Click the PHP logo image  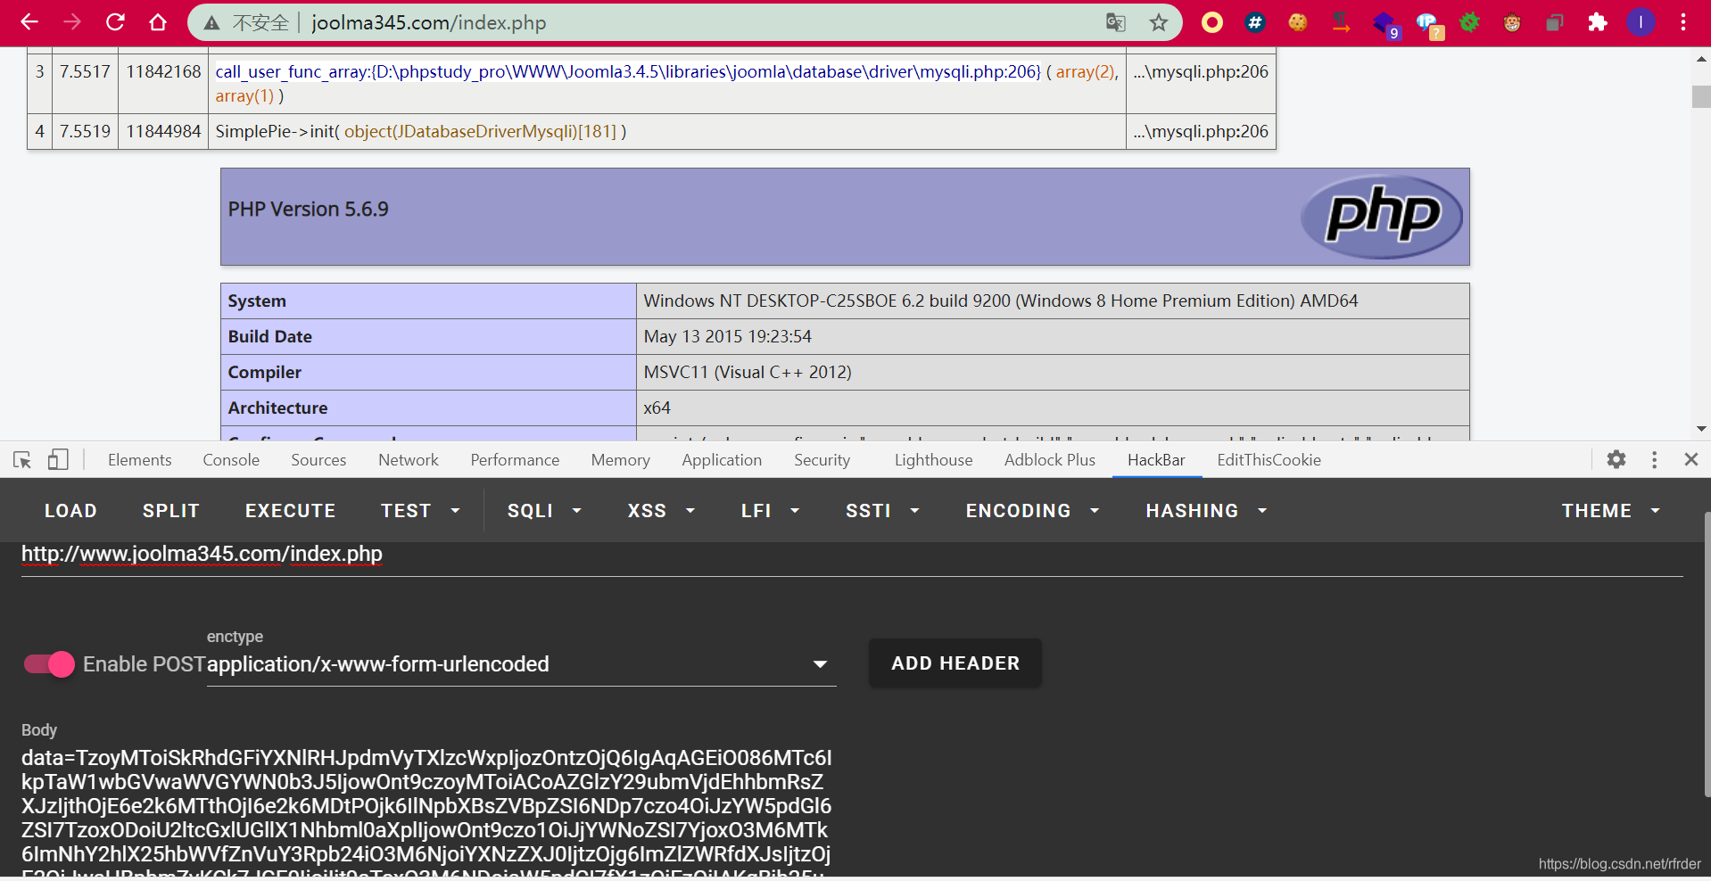click(x=1382, y=217)
